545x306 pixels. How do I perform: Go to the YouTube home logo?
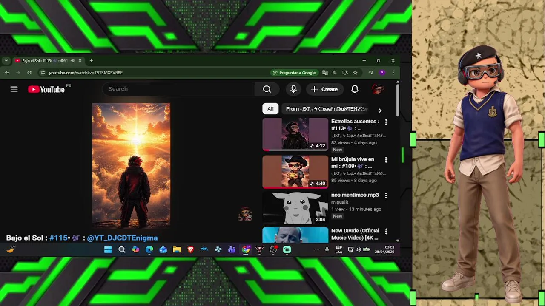pyautogui.click(x=46, y=89)
